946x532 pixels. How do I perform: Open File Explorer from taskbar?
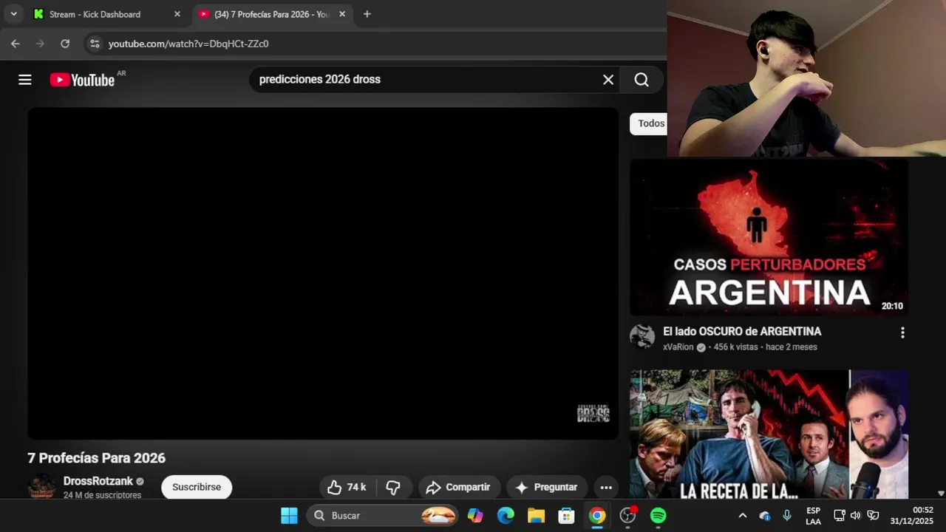click(536, 515)
